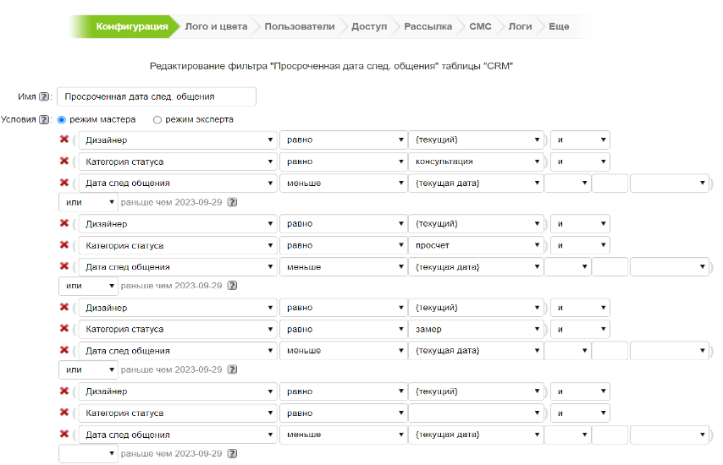Delete the condition row with value замер

(64, 329)
